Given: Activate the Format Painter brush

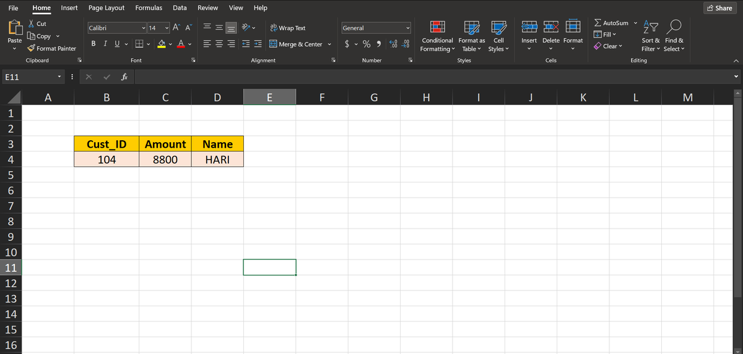Looking at the screenshot, I should tap(52, 48).
